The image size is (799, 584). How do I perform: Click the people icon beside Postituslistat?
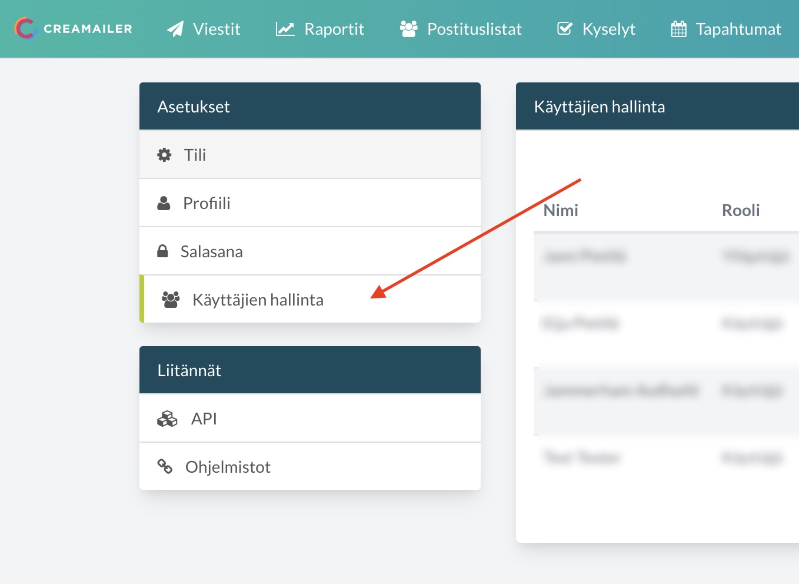click(x=408, y=29)
